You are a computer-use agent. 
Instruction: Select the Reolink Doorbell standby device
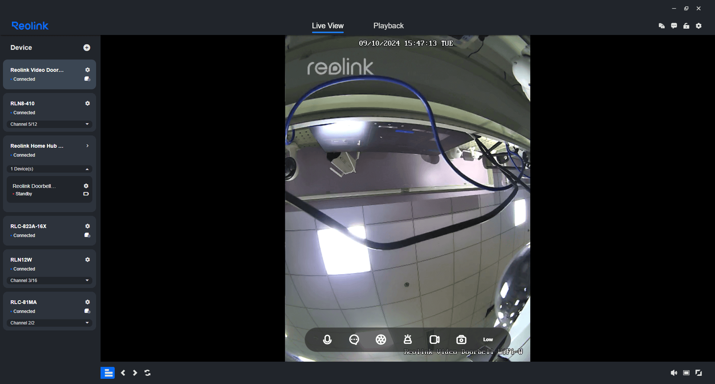pos(50,190)
